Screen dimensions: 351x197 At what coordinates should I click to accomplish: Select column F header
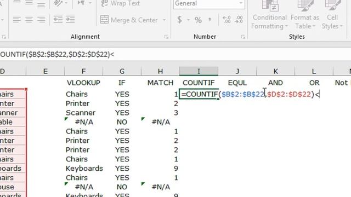(x=83, y=71)
